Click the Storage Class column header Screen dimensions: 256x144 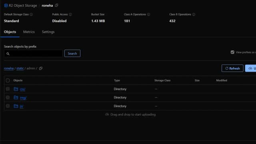162,80
